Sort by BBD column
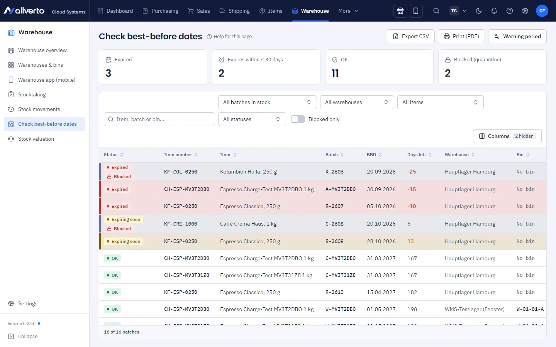 tap(374, 155)
